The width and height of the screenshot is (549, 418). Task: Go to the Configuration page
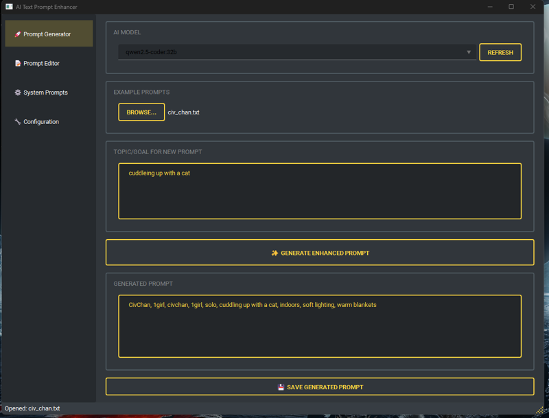point(49,121)
